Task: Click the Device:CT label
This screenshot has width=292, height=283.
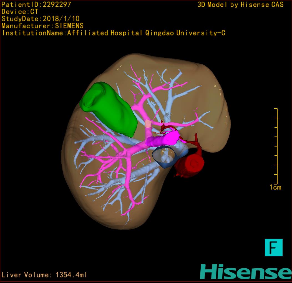Action: 20,12
